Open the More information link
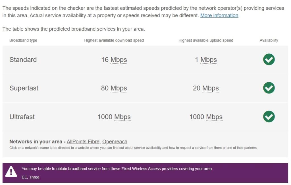This screenshot has width=291, height=185. 219,15
